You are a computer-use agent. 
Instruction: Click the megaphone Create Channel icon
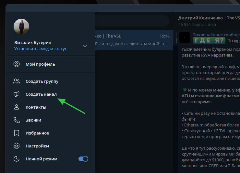[x=17, y=94]
